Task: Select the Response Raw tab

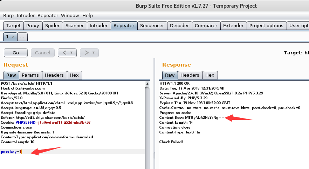Action: [x=170, y=75]
